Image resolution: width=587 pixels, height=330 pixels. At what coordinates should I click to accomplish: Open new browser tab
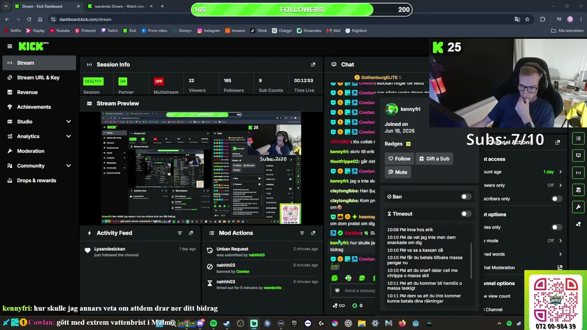[x=162, y=6]
